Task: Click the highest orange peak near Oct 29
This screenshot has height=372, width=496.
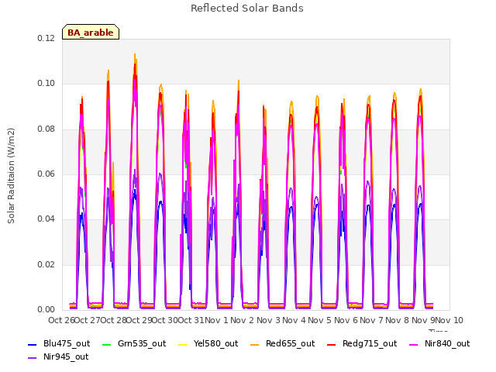Action: [135, 54]
